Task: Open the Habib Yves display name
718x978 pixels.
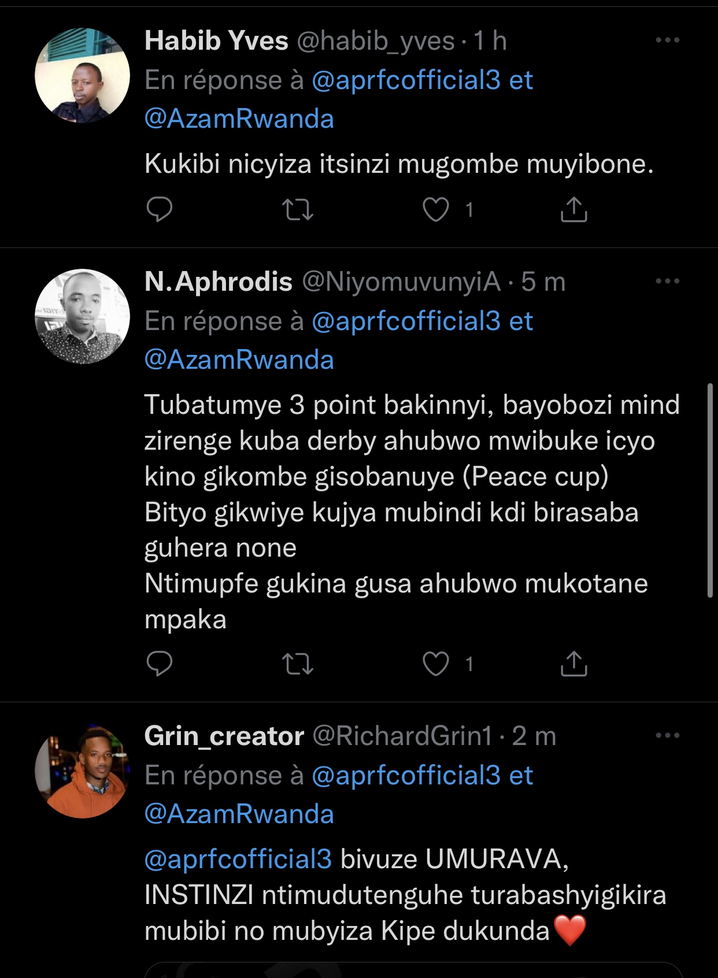Action: click(x=216, y=41)
